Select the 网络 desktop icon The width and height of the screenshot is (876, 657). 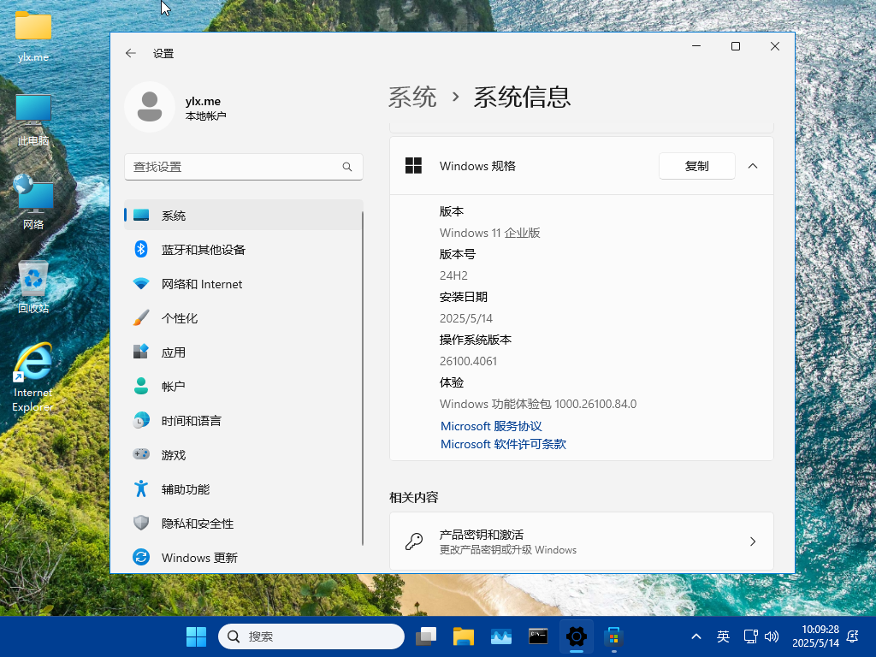tap(33, 202)
